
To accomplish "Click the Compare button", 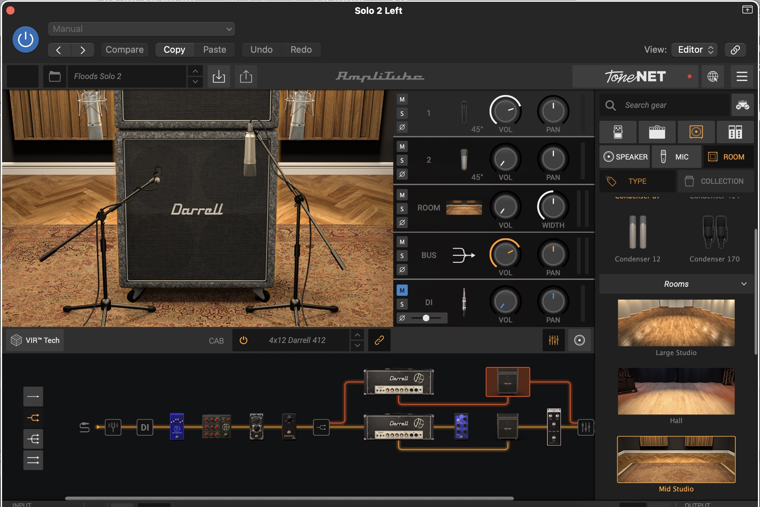I will (x=124, y=50).
